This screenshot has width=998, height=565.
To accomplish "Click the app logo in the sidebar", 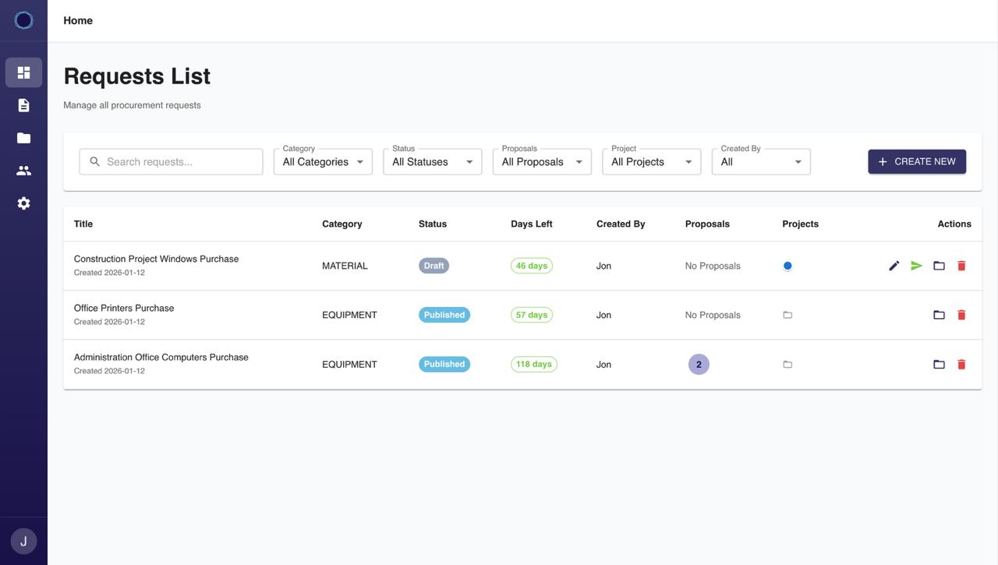I will click(23, 20).
